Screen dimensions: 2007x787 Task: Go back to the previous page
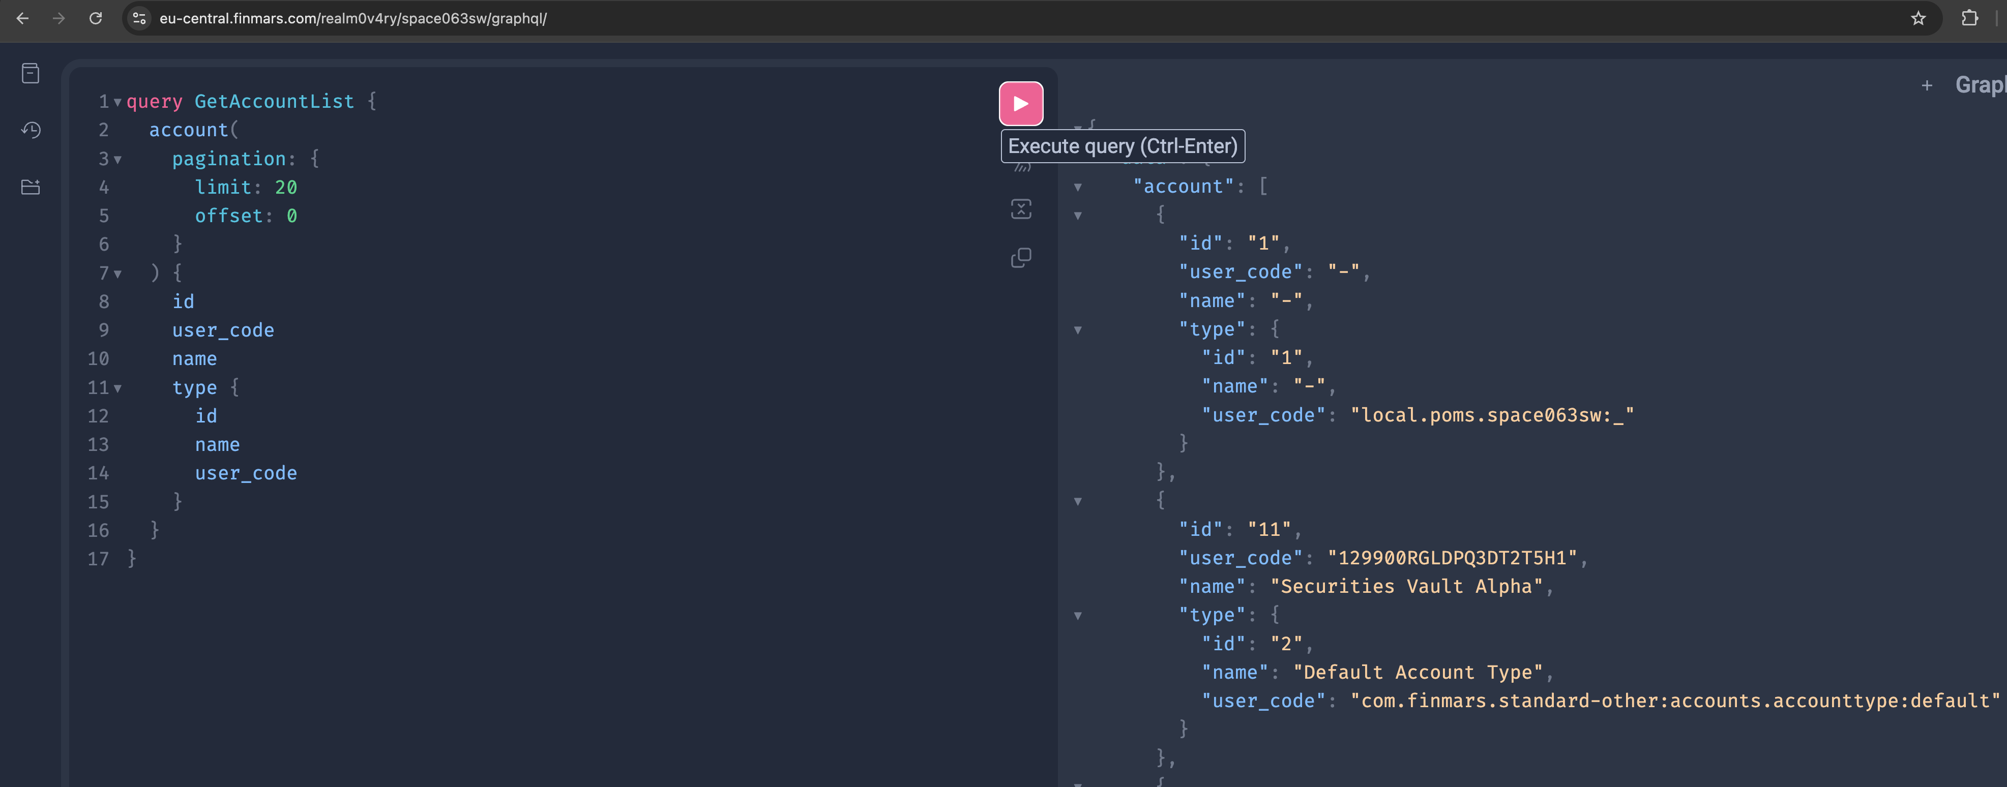22,19
